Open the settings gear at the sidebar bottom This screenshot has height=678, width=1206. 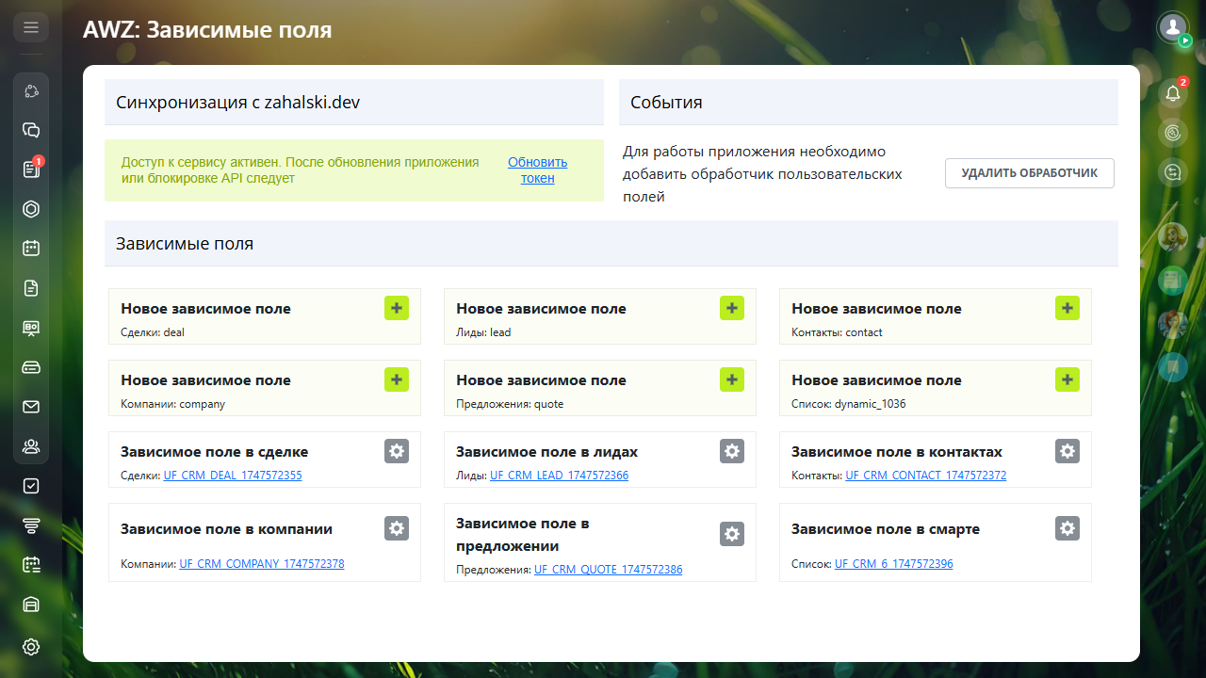click(x=31, y=647)
